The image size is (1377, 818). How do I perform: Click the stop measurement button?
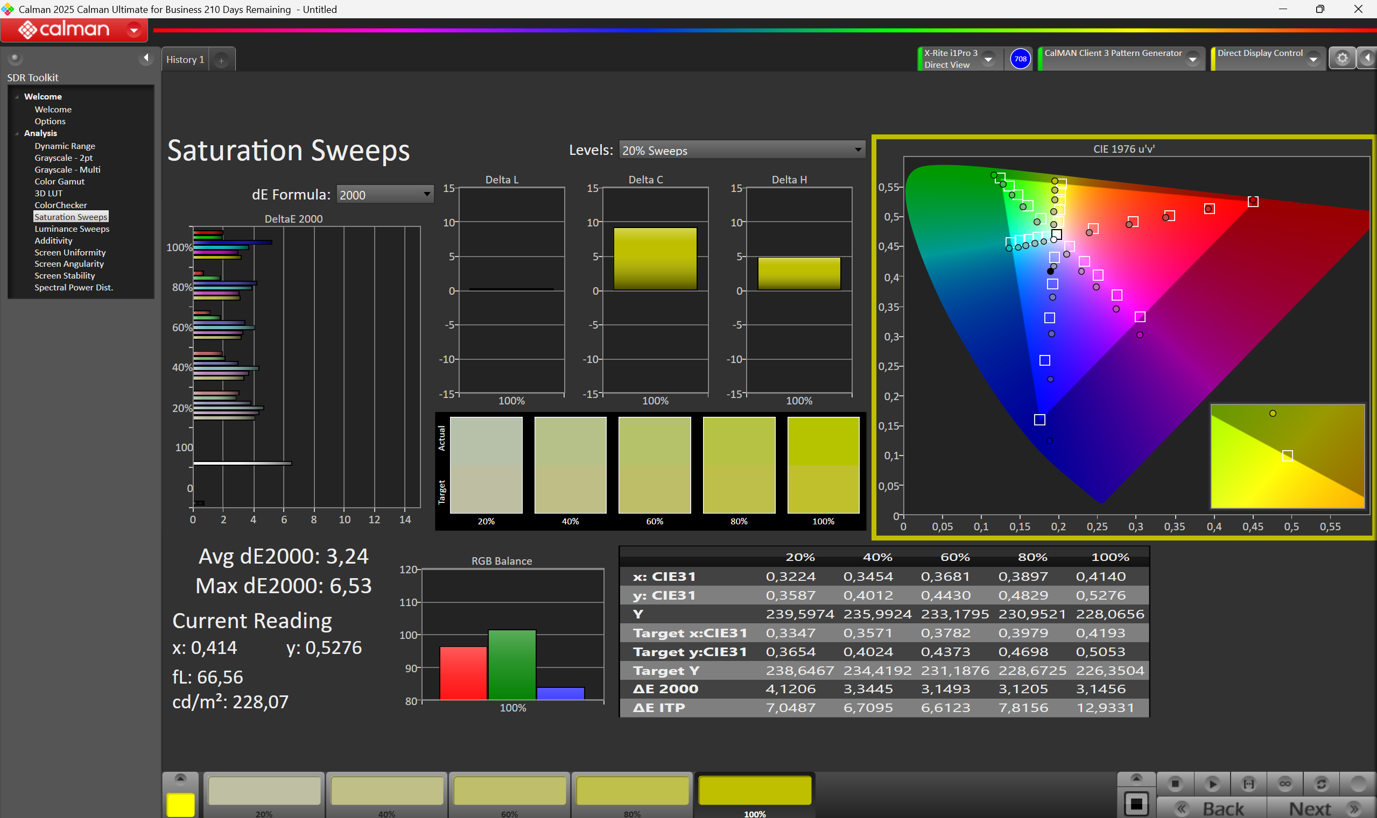click(1175, 783)
